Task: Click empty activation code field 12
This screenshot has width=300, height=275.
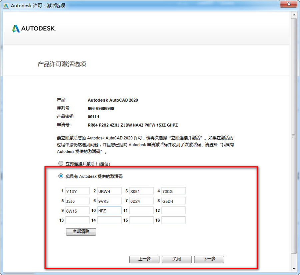Action: point(174,211)
